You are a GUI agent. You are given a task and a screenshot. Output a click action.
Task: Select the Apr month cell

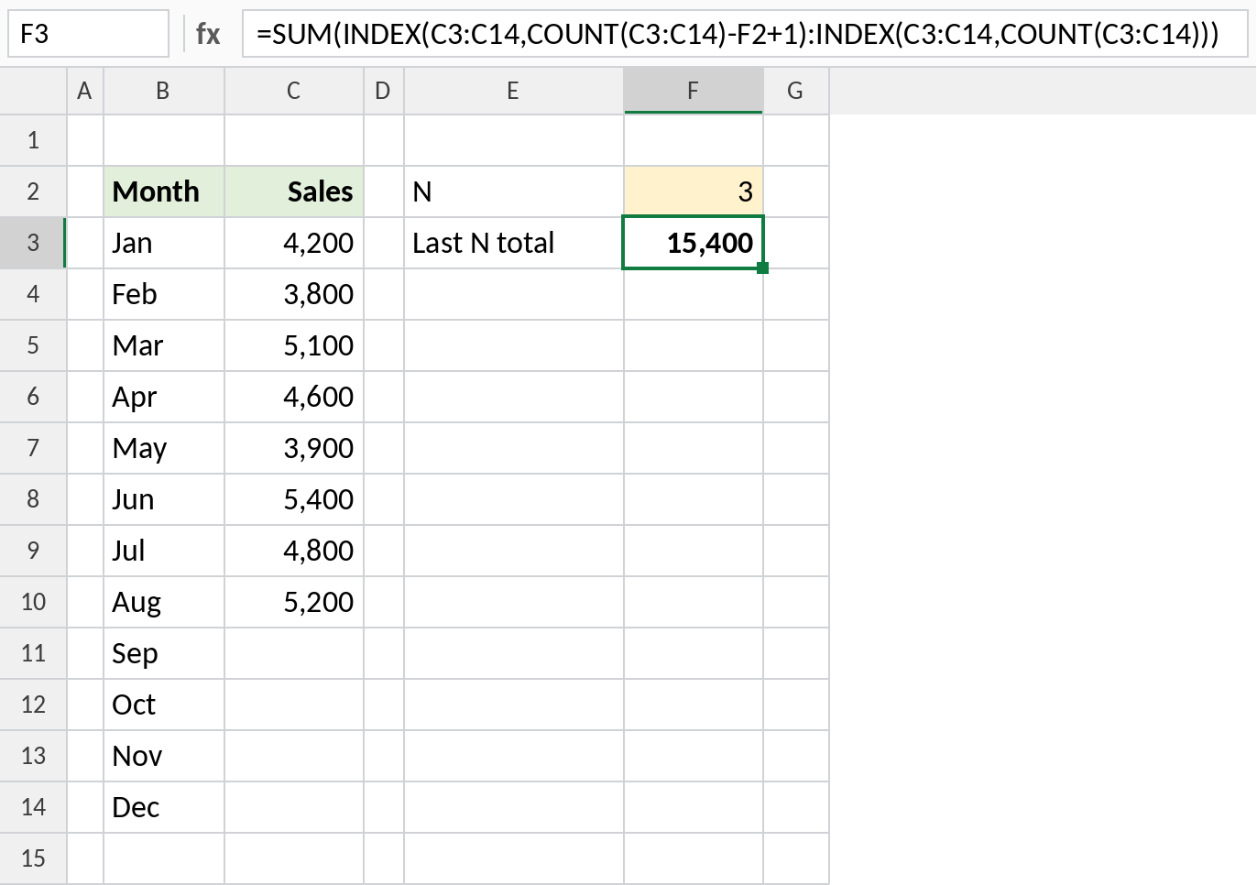point(164,397)
